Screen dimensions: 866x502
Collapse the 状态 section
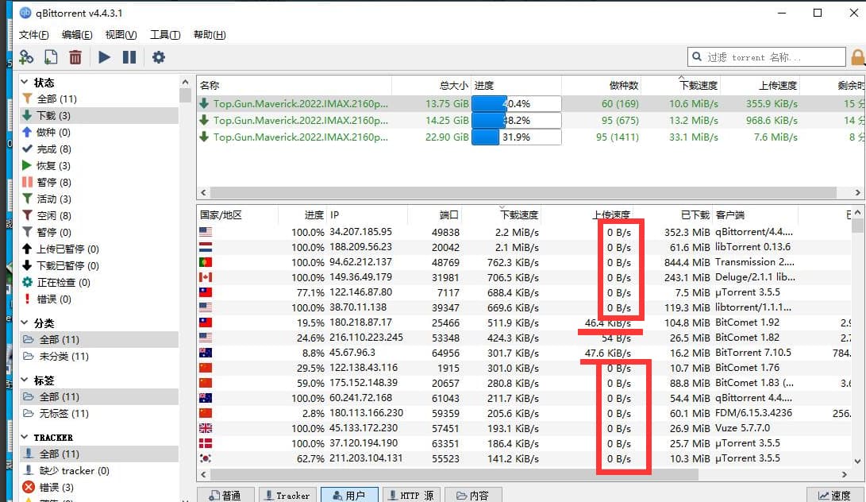pos(25,82)
